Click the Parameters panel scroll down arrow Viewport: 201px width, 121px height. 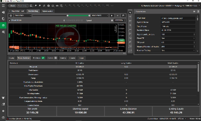pyautogui.click(x=198, y=51)
